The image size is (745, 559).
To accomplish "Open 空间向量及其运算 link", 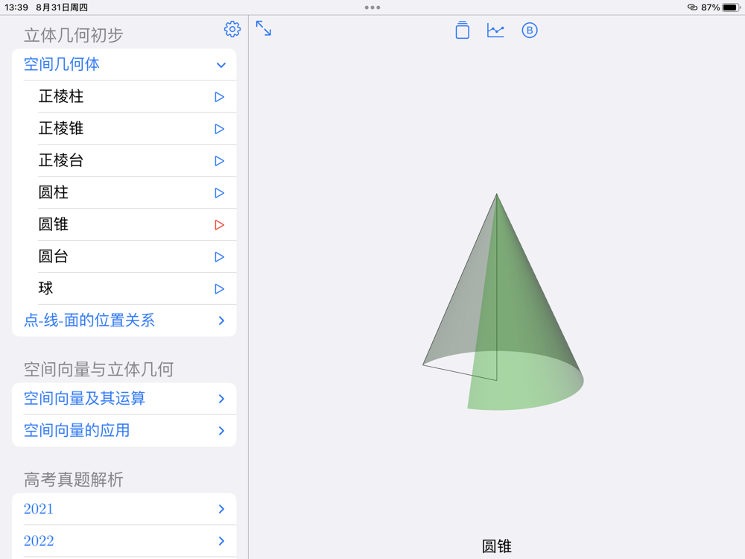I will (85, 398).
